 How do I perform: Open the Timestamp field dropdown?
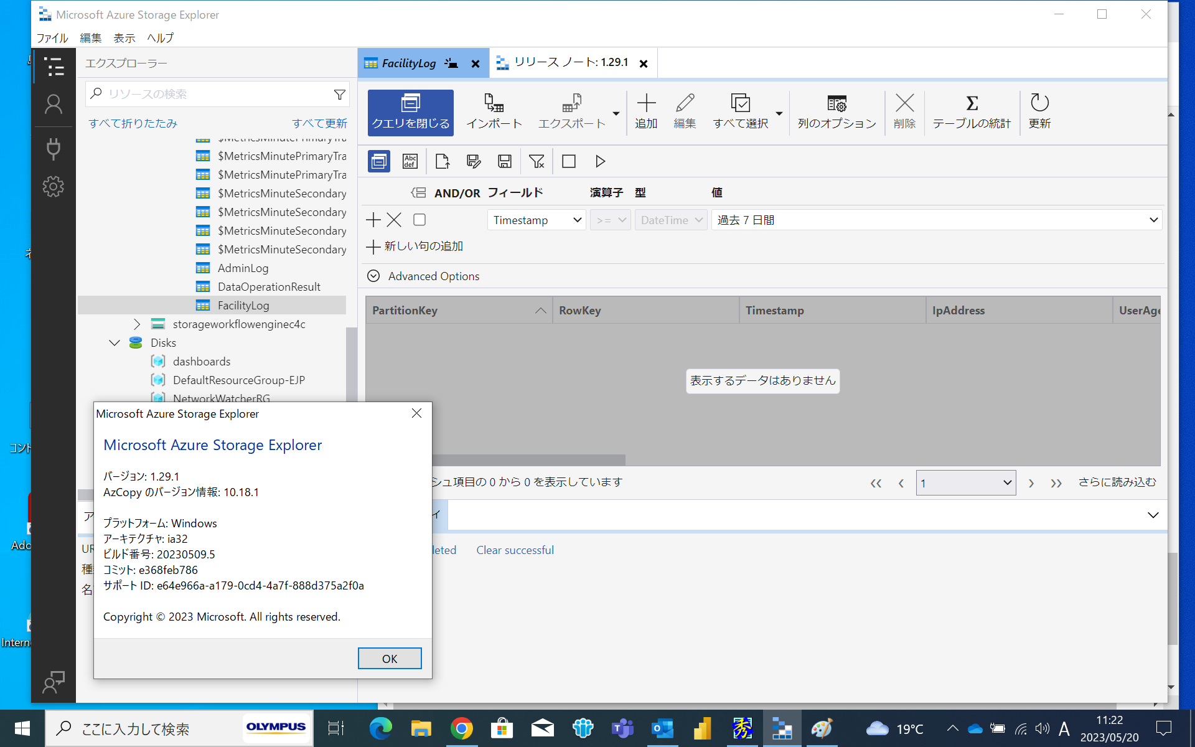coord(536,220)
